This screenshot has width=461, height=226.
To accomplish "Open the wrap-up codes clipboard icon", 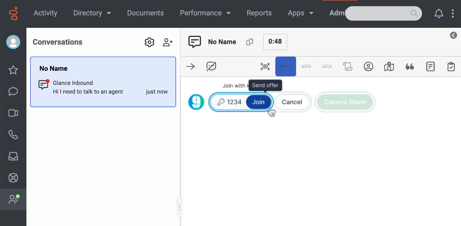I will 451,67.
